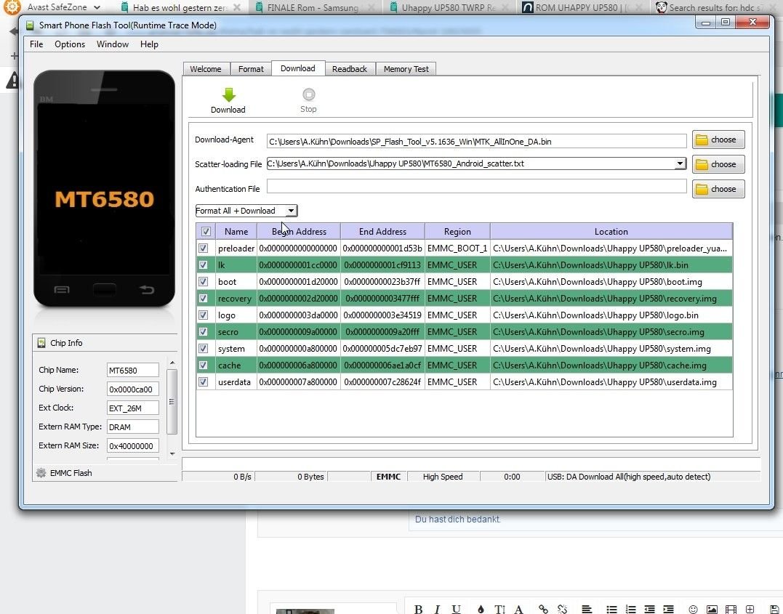Click the Chip Name field showing MT6580
The height and width of the screenshot is (614, 783).
pos(133,371)
